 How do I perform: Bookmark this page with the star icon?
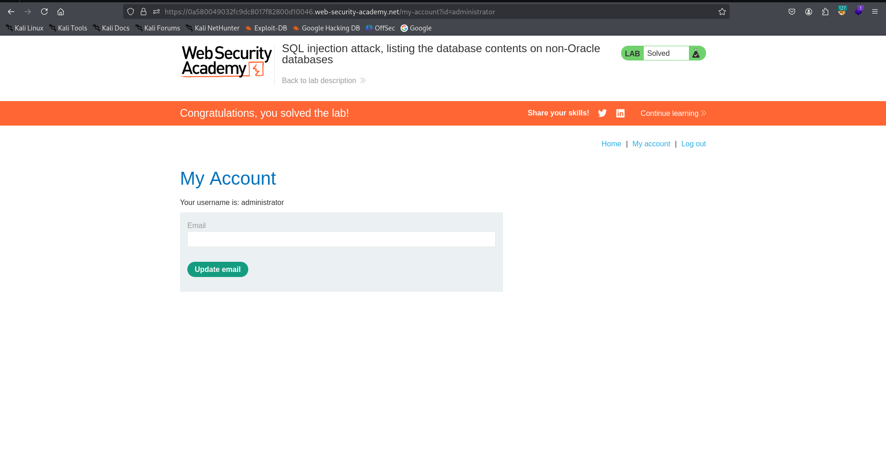coord(722,12)
